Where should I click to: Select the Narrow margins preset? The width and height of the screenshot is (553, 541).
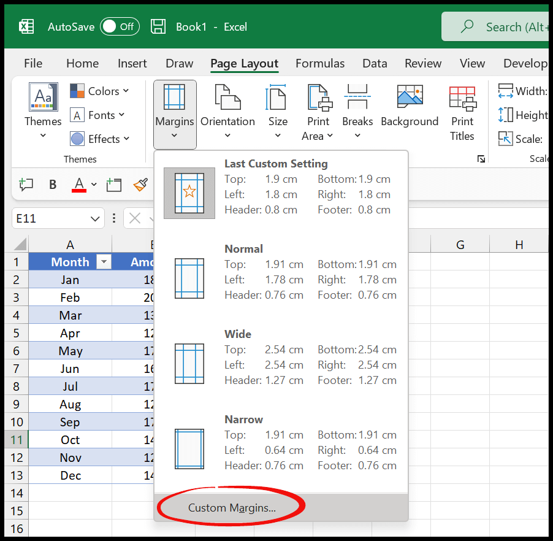(281, 442)
